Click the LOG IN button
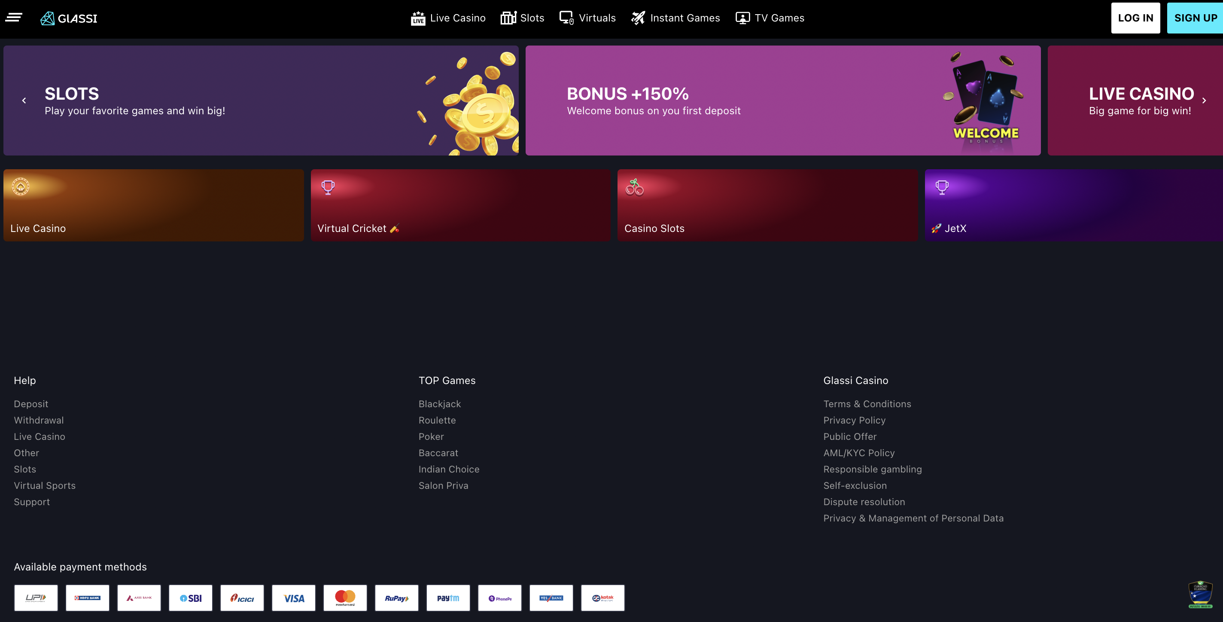Screen dimensions: 1223x622 coord(1135,18)
